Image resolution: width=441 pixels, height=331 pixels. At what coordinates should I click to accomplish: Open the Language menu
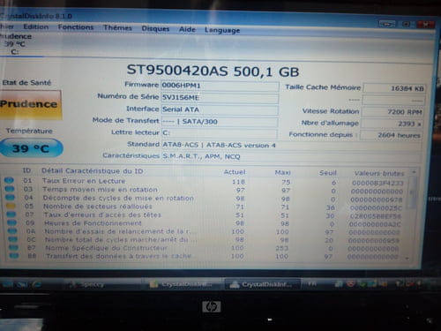[x=222, y=30]
